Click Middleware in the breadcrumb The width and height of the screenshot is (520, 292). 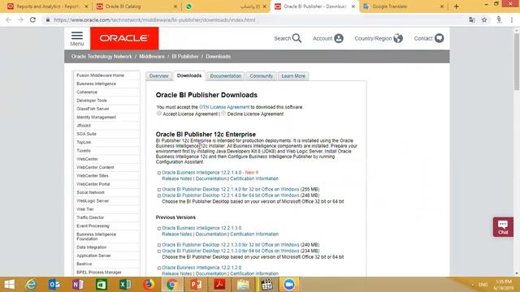152,57
